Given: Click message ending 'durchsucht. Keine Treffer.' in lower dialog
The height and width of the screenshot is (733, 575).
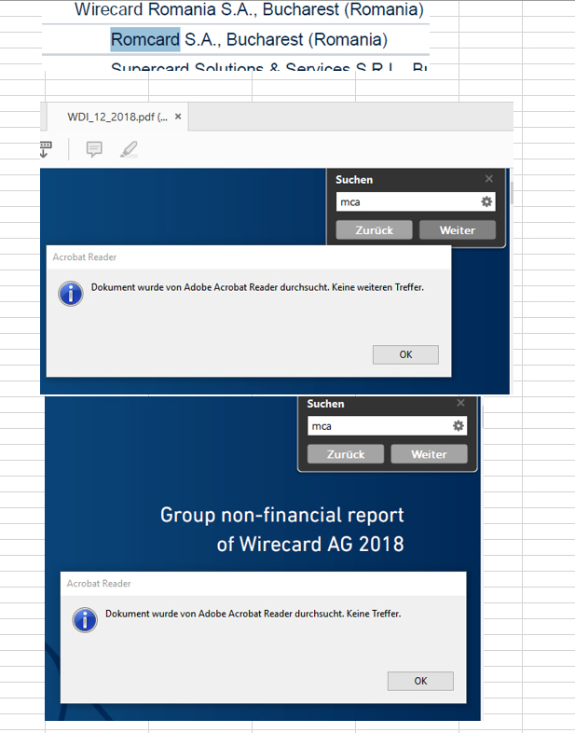Looking at the screenshot, I should pyautogui.click(x=253, y=614).
